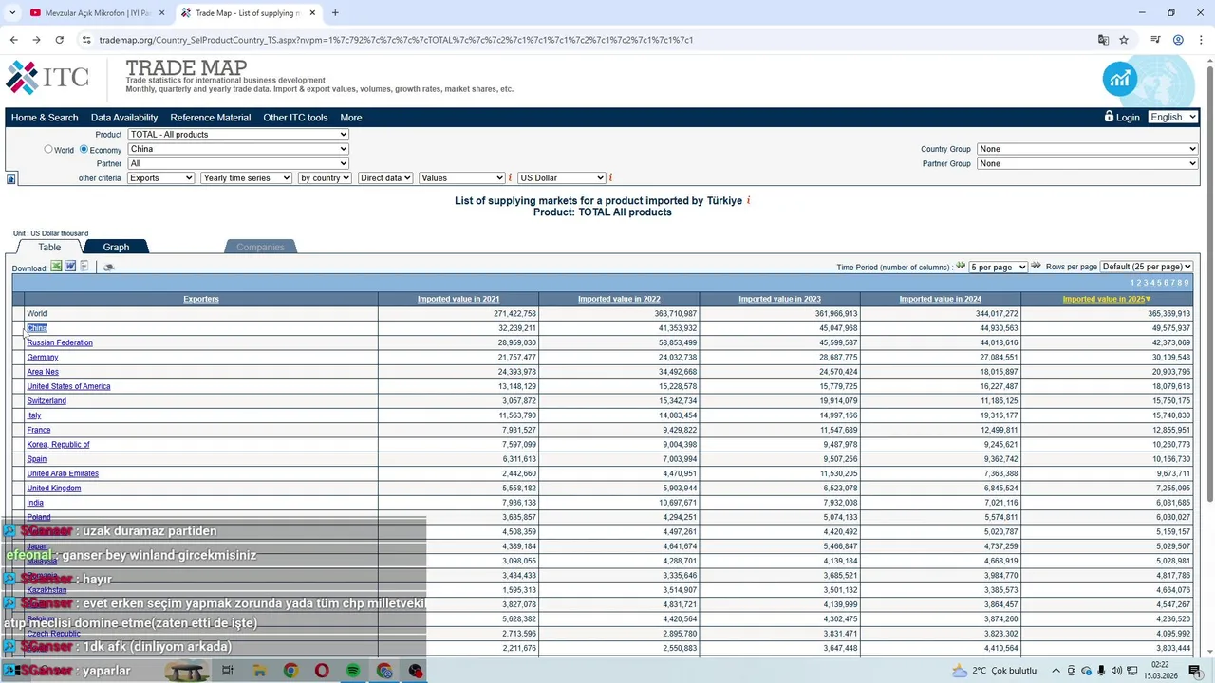Viewport: 1215px width, 683px height.
Task: Open the Chrome profile icon
Action: click(1178, 40)
